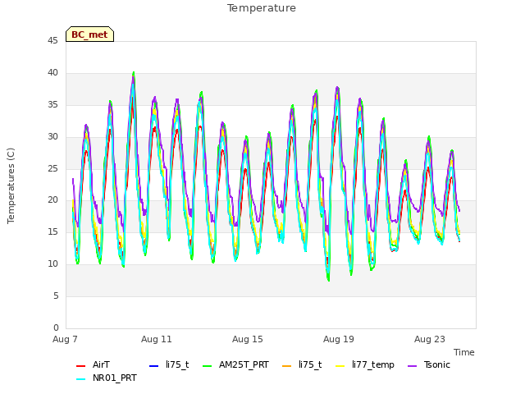Click the 45 y-axis tick label
This screenshot has height=394, width=525.
(52, 41)
